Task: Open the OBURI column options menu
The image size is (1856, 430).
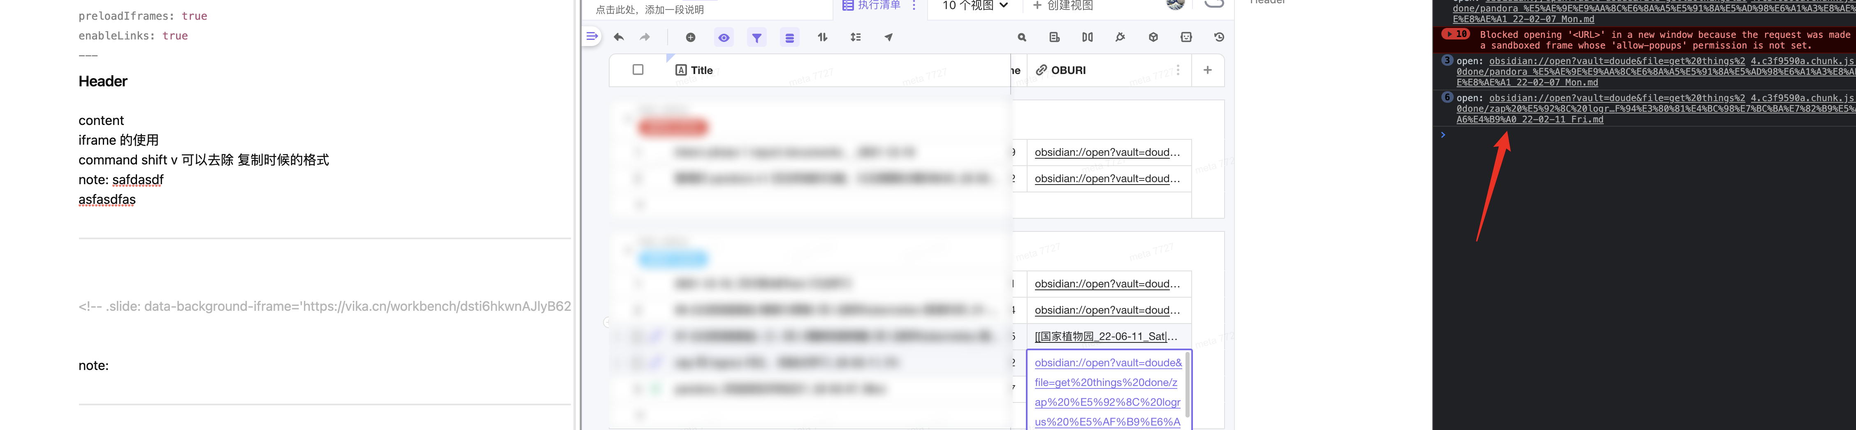Action: [x=1178, y=69]
